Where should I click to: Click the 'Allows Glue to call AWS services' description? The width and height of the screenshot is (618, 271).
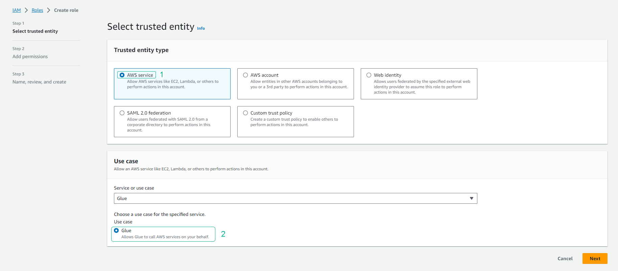pyautogui.click(x=165, y=237)
